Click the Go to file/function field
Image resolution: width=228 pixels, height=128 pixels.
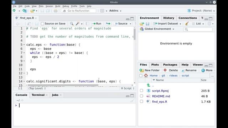(x=79, y=11)
